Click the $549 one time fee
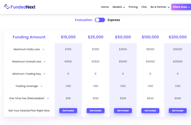This screenshot has width=191, height=125. pos(150,98)
